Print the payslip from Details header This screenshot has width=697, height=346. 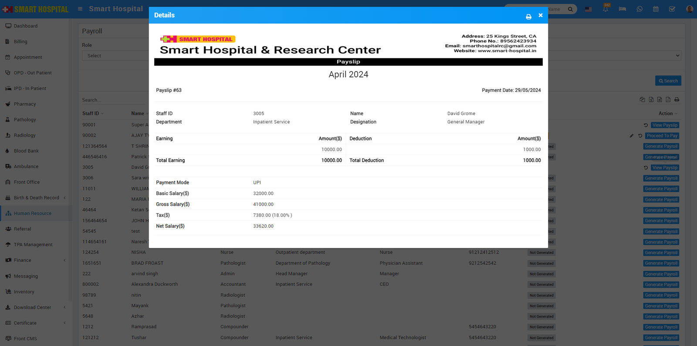pos(528,17)
